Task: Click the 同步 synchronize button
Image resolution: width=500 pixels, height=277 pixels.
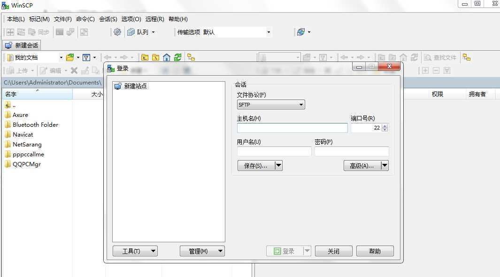Action: 38,32
